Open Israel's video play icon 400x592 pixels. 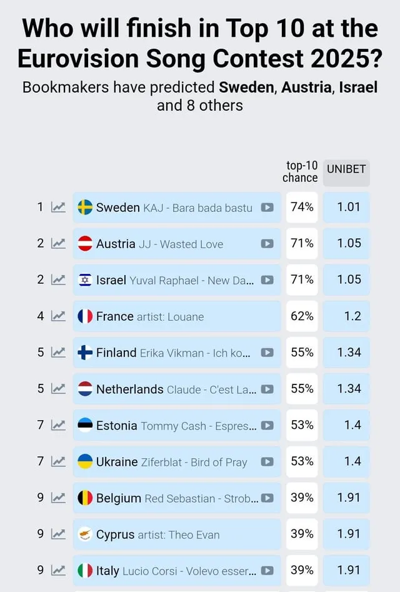click(x=267, y=280)
